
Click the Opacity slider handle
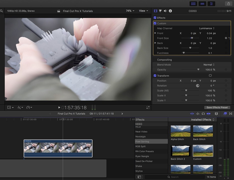[198, 70]
